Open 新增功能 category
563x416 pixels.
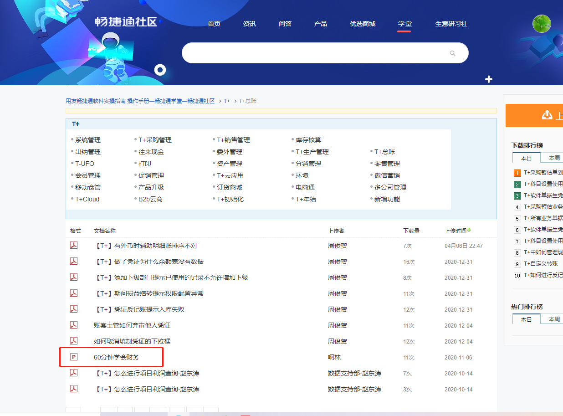click(x=387, y=199)
